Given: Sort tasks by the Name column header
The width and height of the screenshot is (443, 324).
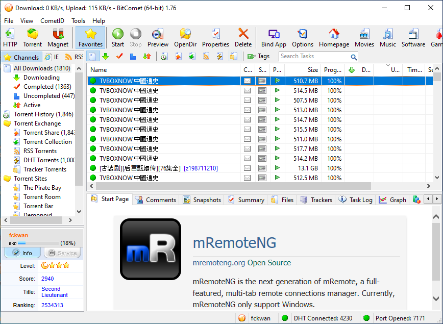Looking at the screenshot, I should tap(164, 70).
